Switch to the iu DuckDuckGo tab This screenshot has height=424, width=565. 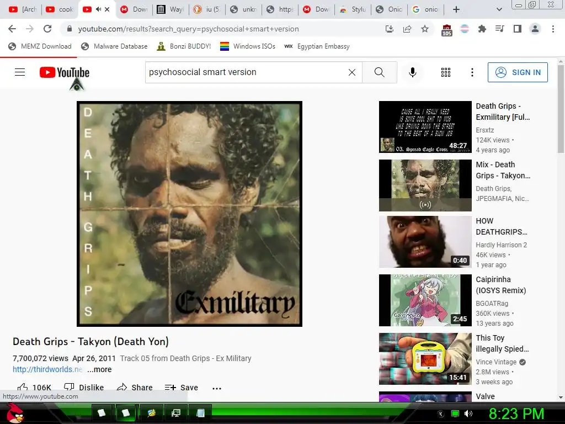pos(207,9)
